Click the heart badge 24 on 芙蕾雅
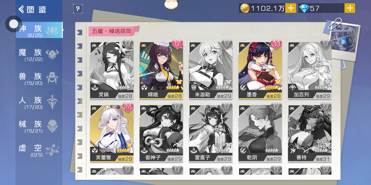Image resolution: width=371 pixels, height=185 pixels. (x=128, y=107)
